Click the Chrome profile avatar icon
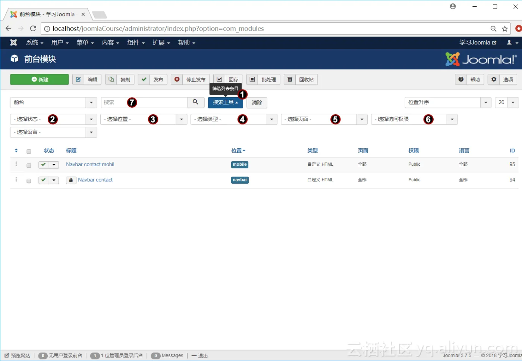 (x=453, y=6)
